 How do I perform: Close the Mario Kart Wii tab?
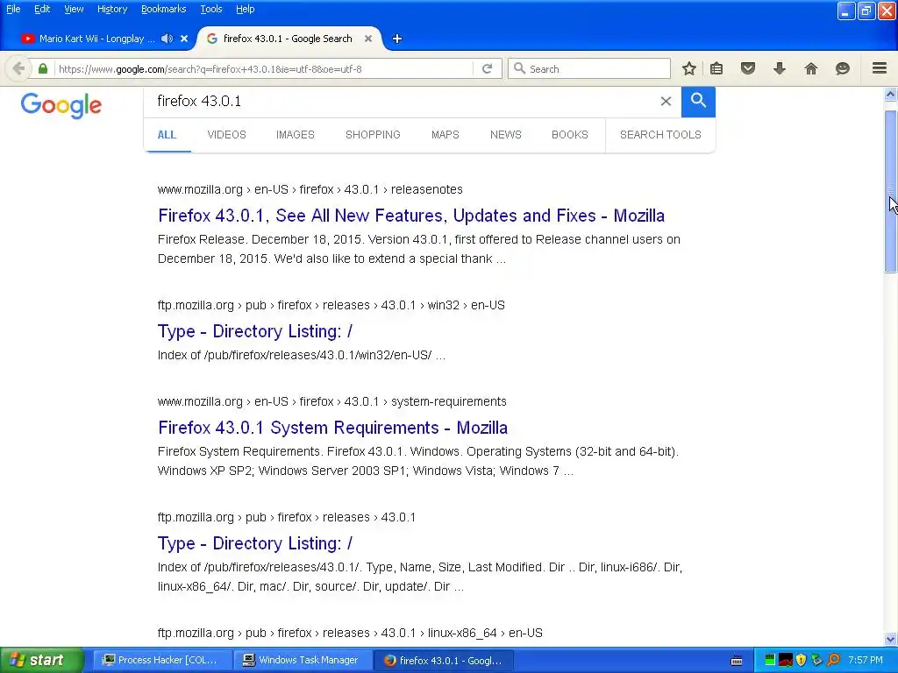click(184, 39)
